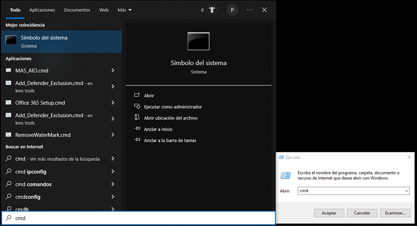The width and height of the screenshot is (417, 226).
Task: Close the Ejecutar dialog
Action: [409, 157]
